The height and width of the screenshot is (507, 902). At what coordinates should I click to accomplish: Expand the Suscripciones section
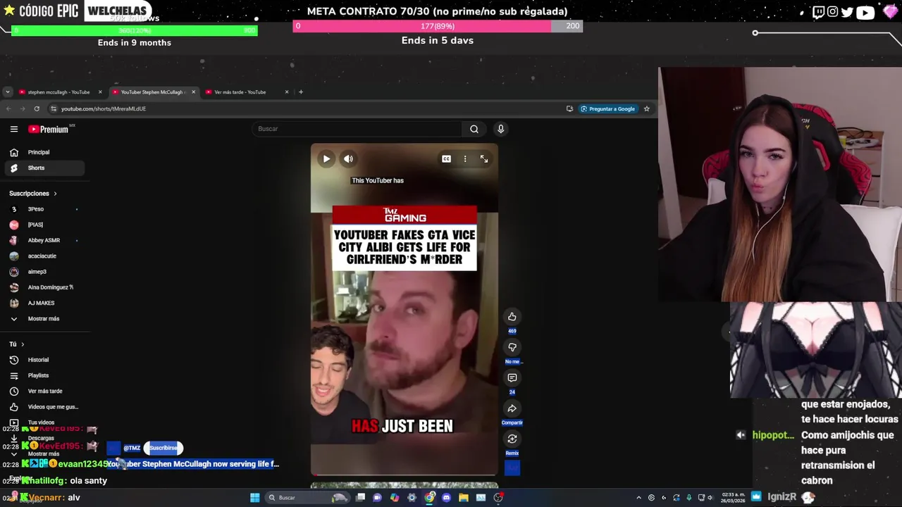pyautogui.click(x=33, y=194)
